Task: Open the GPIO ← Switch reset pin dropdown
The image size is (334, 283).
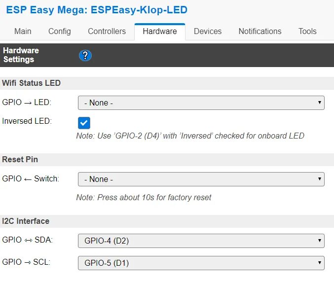Action: [201, 179]
